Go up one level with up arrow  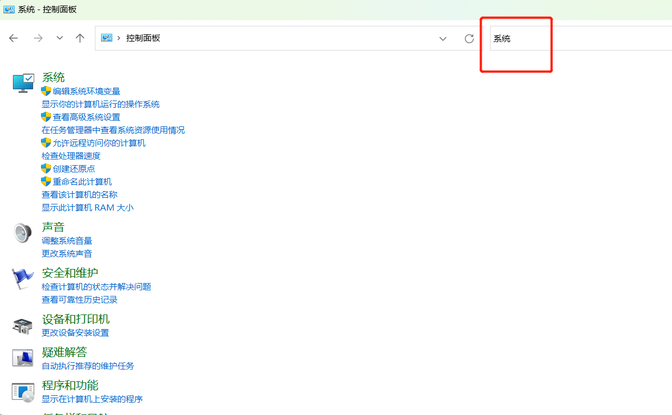[x=80, y=38]
